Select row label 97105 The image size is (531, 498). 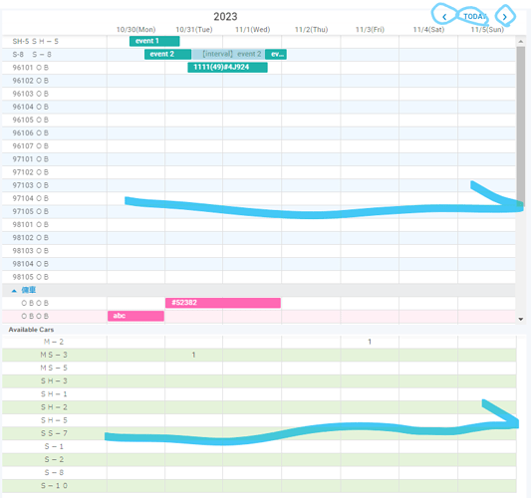[31, 211]
